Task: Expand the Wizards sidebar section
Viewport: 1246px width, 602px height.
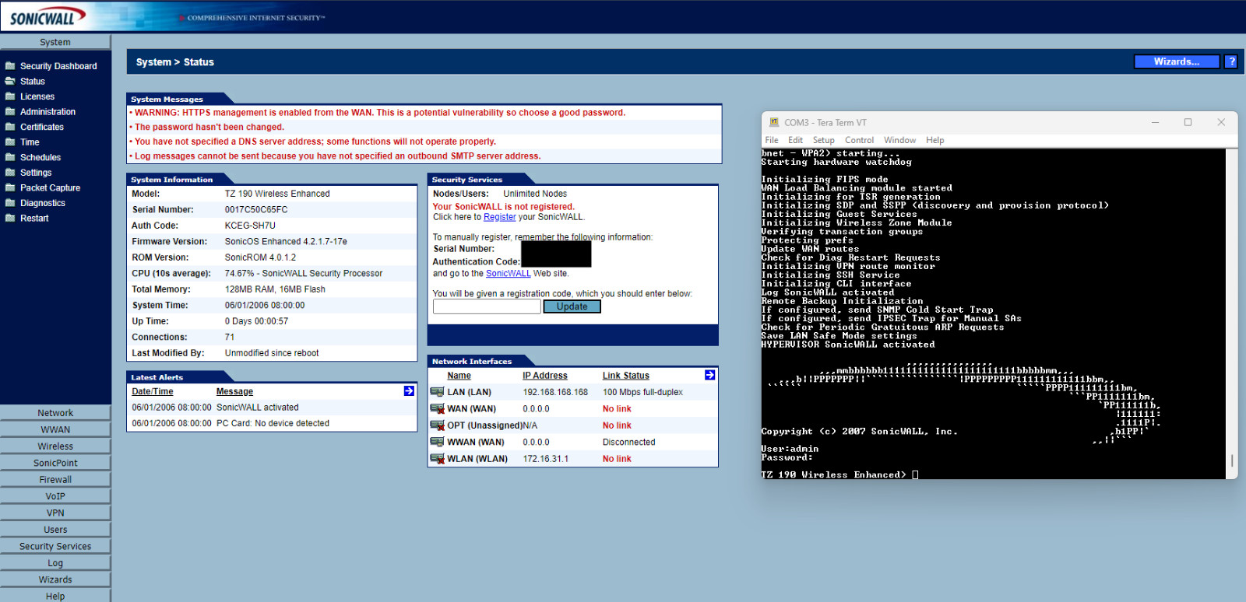Action: click(x=55, y=580)
